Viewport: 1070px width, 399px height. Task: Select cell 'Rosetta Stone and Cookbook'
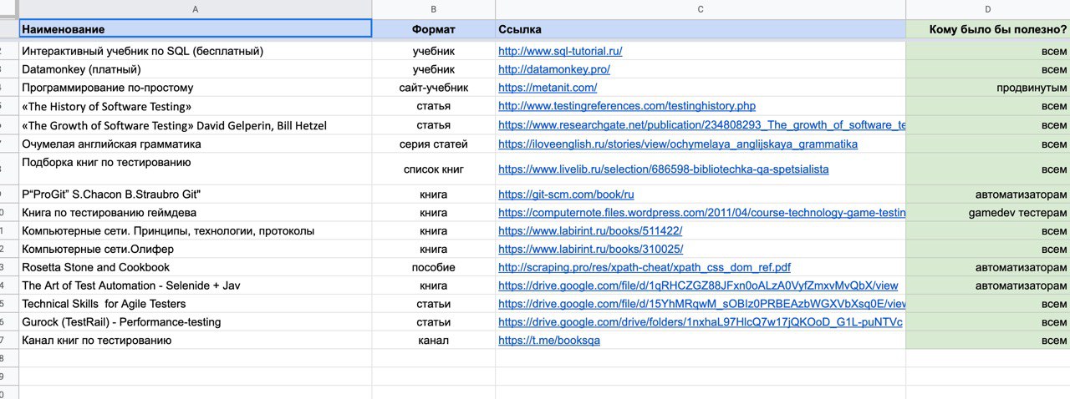[x=196, y=267]
